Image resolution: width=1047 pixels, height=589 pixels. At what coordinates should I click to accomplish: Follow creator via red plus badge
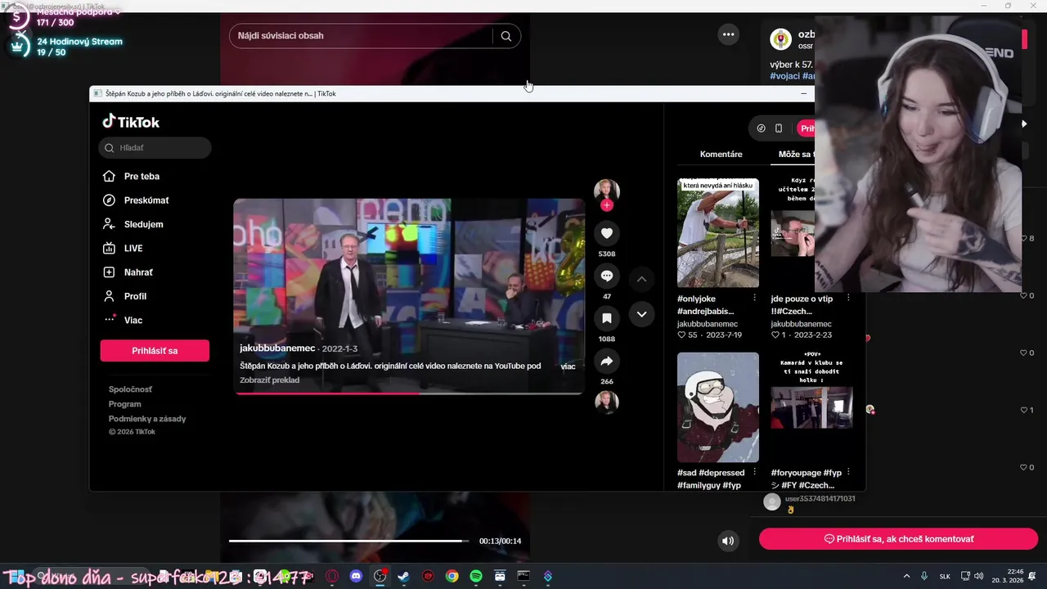coord(607,205)
